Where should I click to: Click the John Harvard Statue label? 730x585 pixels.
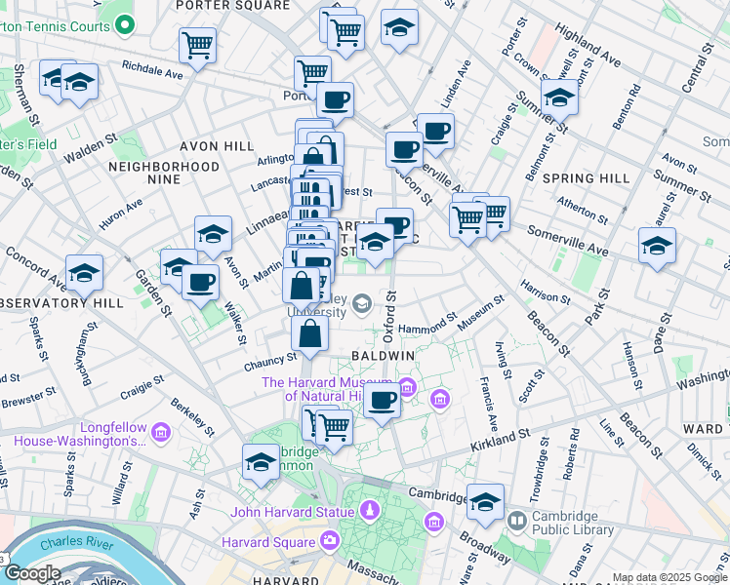292,512
